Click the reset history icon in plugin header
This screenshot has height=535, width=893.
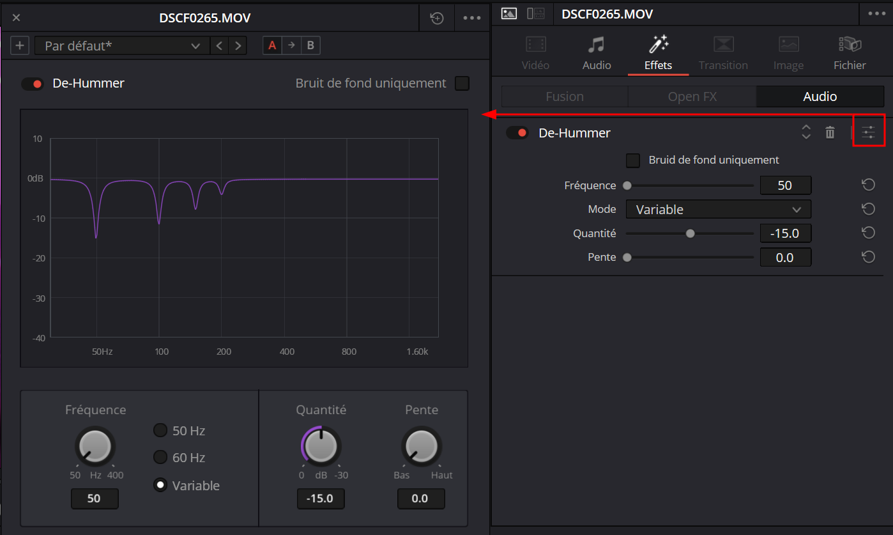click(x=437, y=18)
